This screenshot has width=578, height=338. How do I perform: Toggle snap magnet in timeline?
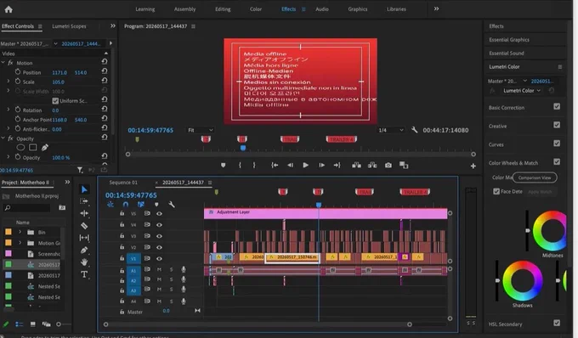point(126,205)
